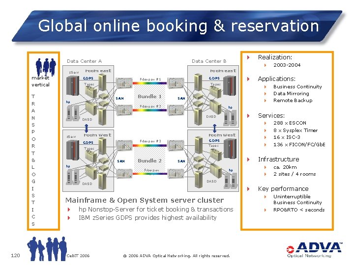Select the Remote Backup bullet
Viewport: 354px width, 265px height.
pos(293,101)
